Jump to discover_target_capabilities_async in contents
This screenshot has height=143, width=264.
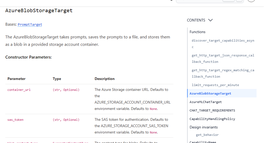pos(223,44)
